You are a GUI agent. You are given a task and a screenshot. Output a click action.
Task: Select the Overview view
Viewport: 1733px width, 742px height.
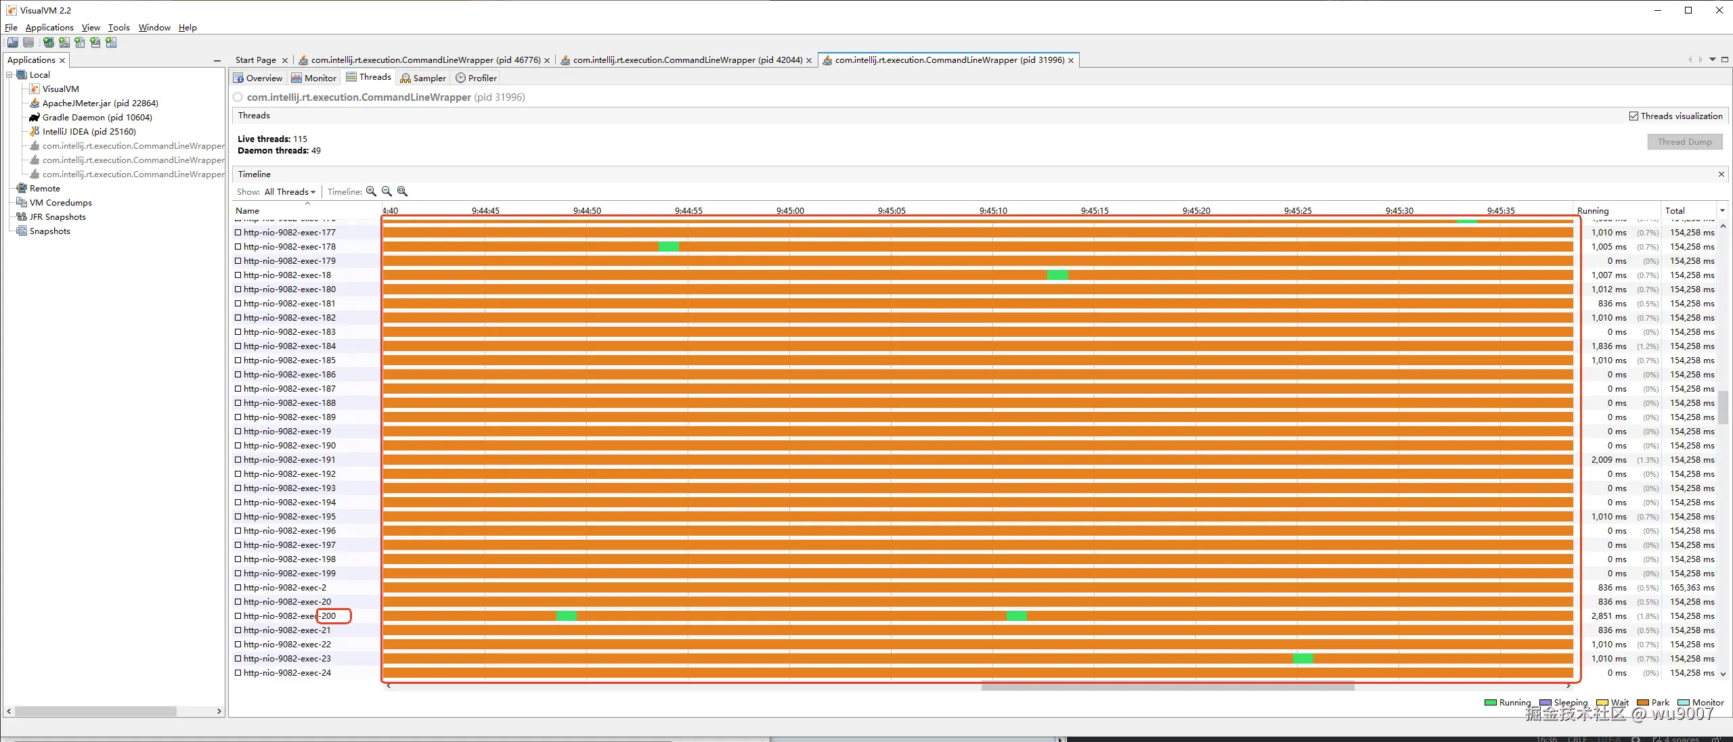(258, 77)
